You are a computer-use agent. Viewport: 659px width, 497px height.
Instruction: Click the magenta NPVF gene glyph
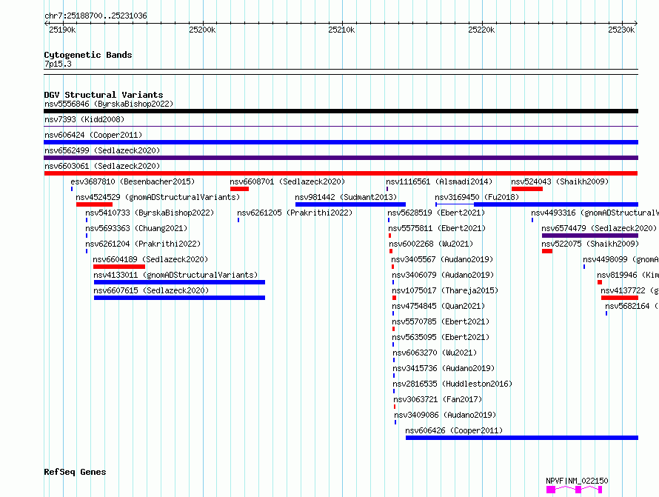click(x=574, y=490)
